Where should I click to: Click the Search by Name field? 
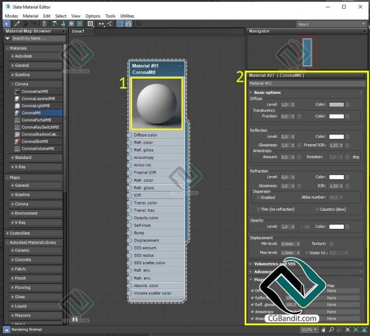tap(39, 39)
